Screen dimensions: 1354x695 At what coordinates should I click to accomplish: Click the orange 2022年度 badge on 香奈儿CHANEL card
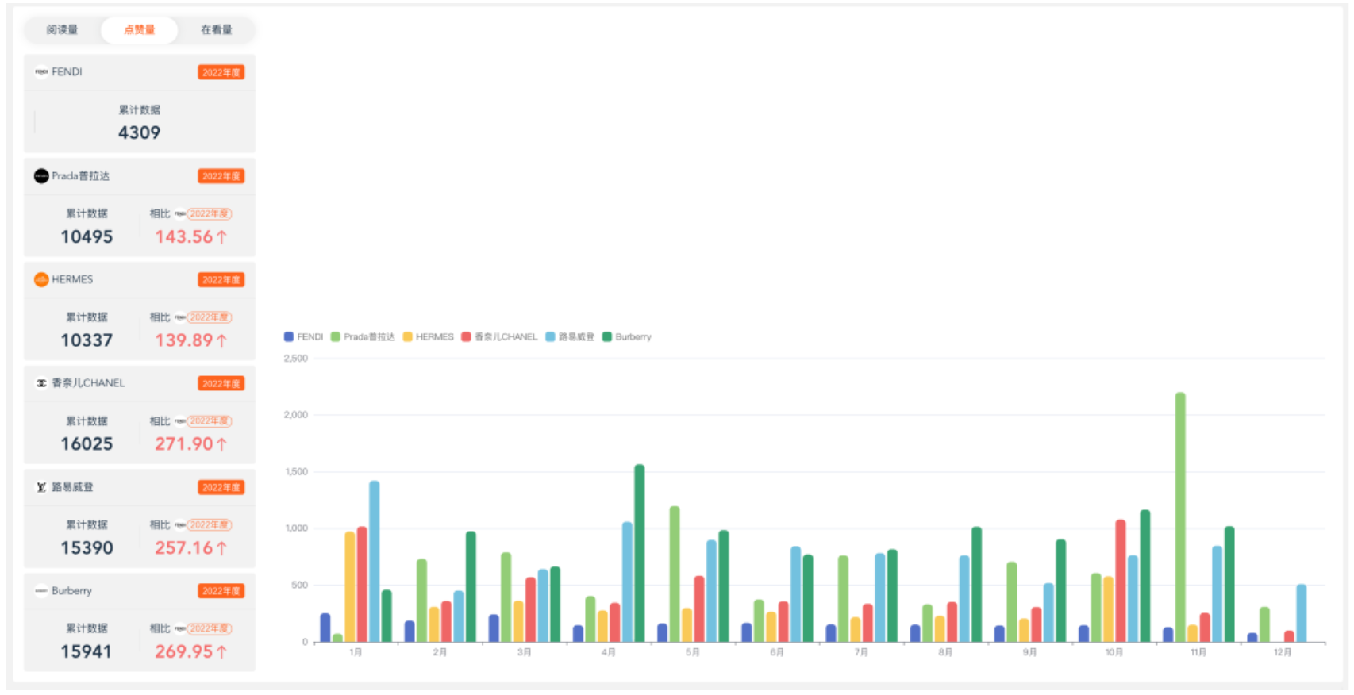pyautogui.click(x=221, y=384)
